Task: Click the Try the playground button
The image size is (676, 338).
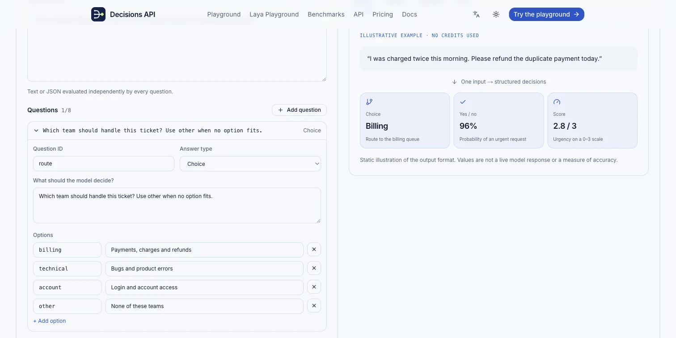Action: [546, 14]
